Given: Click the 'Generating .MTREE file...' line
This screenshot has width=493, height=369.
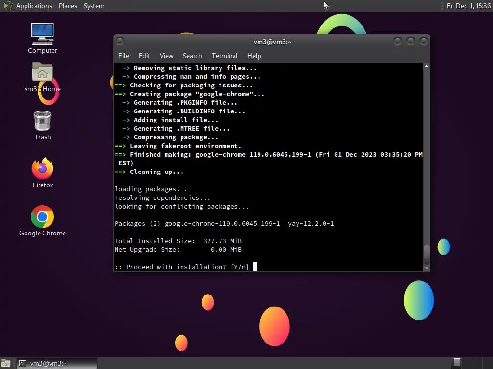Looking at the screenshot, I should click(176, 129).
